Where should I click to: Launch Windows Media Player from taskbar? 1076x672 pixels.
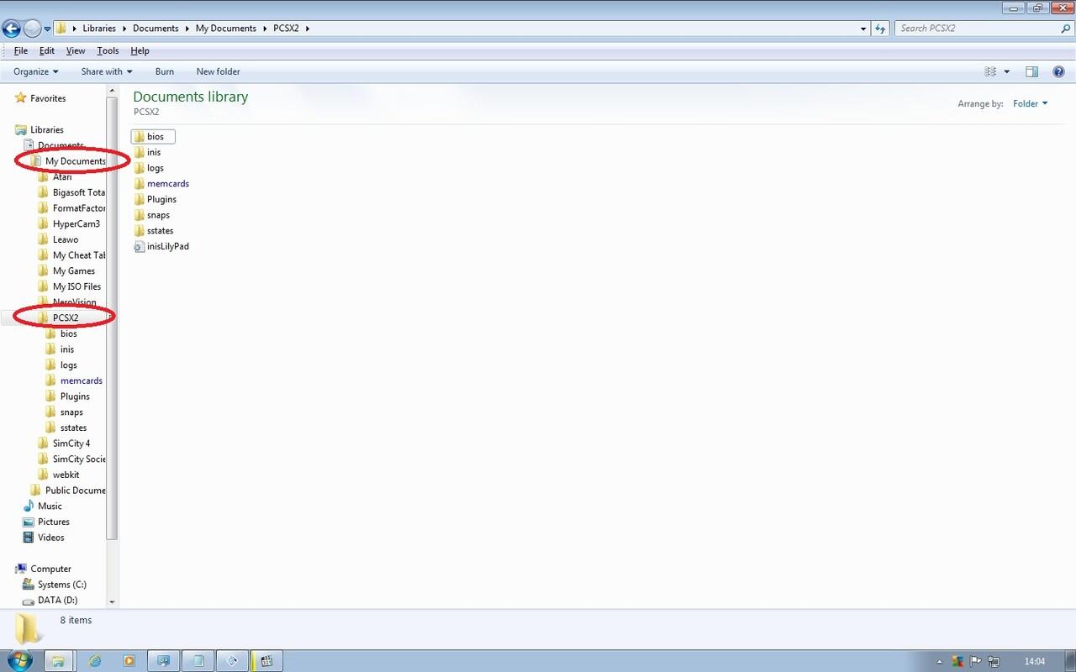pyautogui.click(x=129, y=661)
